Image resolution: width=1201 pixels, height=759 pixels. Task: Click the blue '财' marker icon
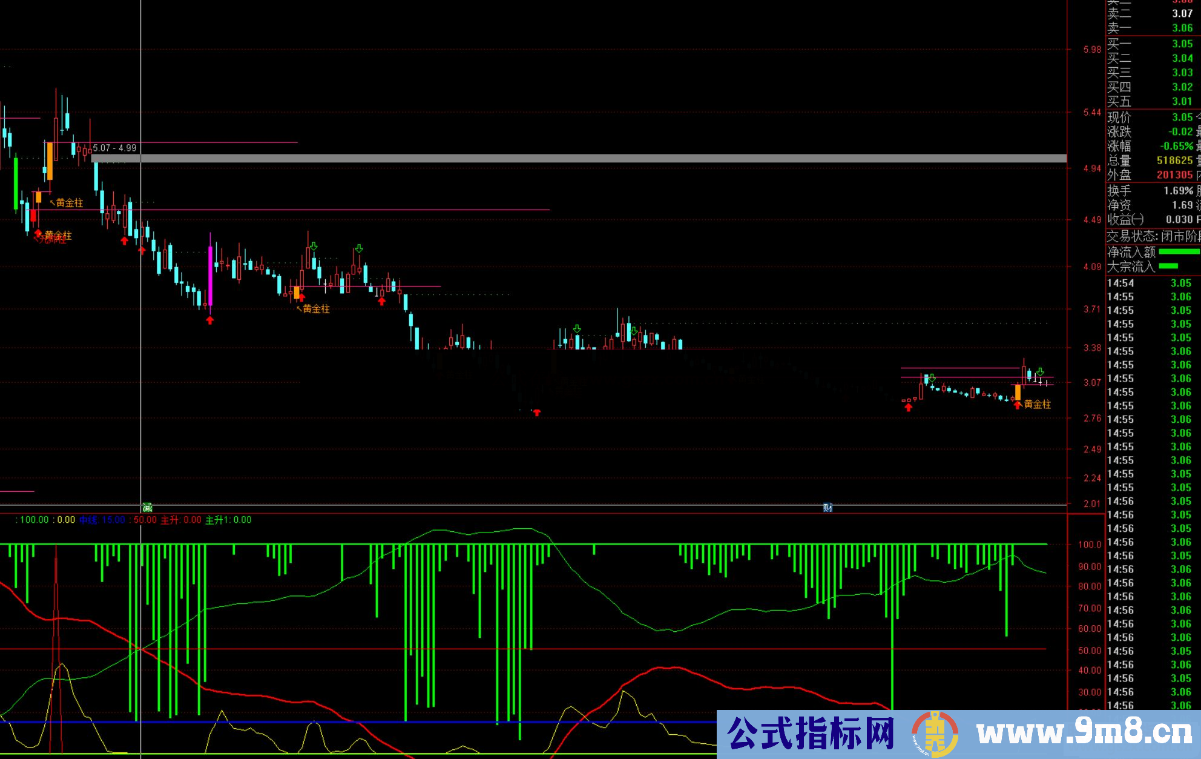[828, 508]
